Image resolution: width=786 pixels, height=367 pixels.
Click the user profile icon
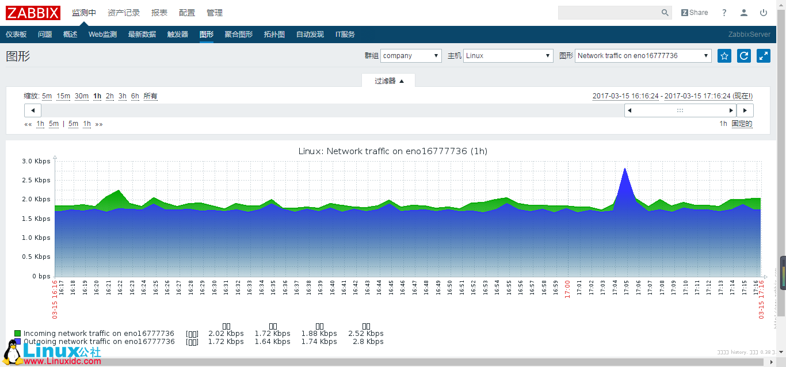coord(744,12)
